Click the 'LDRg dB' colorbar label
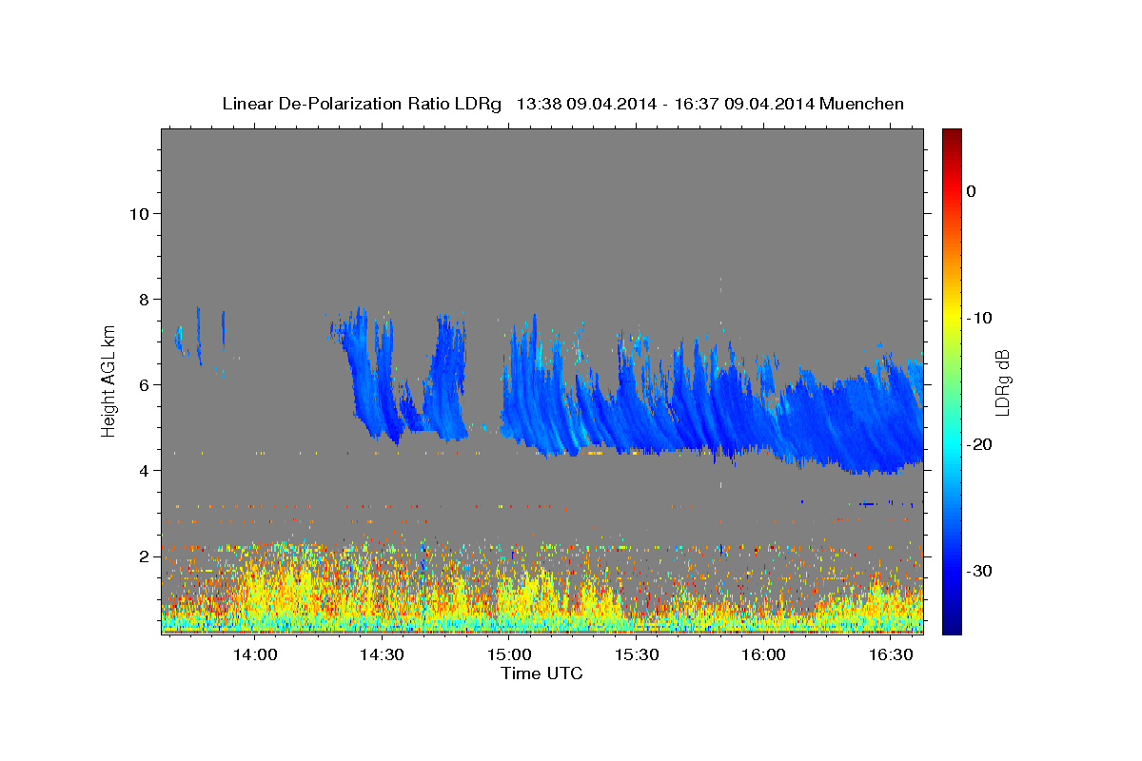This screenshot has width=1142, height=761. [1002, 382]
